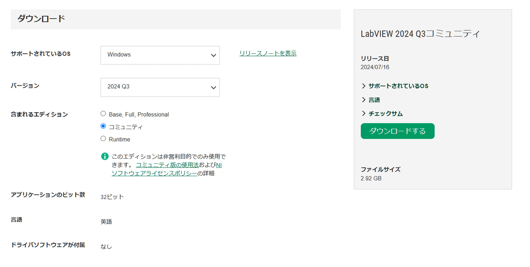Select the コミュニティ edition radio button
Screen dimensions: 530x267
point(103,126)
